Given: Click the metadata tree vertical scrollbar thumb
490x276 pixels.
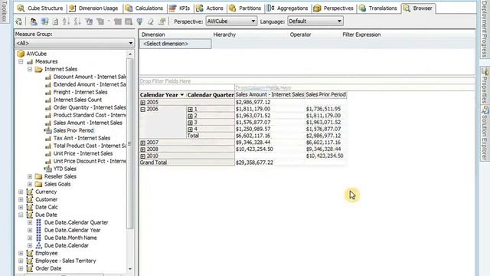Looking at the screenshot, I should [130, 144].
